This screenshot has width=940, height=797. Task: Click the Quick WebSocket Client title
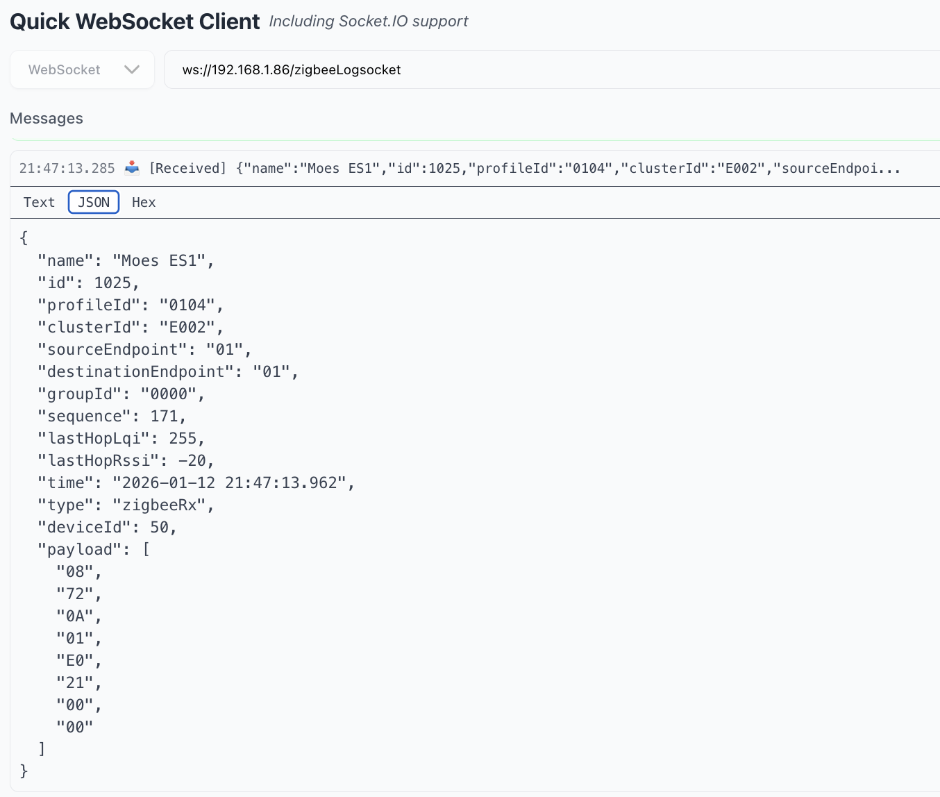(x=135, y=22)
